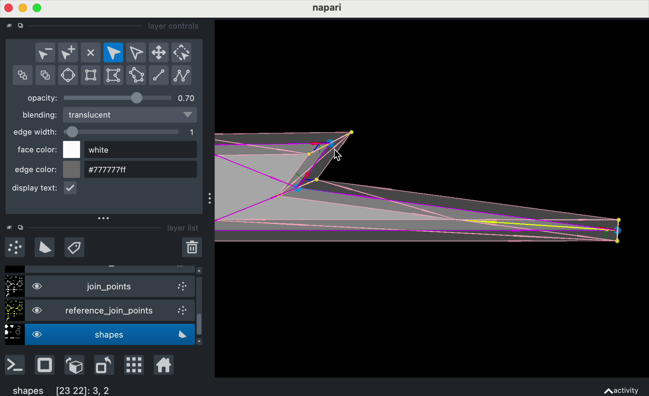Open the blending dropdown
This screenshot has width=649, height=396.
pos(130,115)
